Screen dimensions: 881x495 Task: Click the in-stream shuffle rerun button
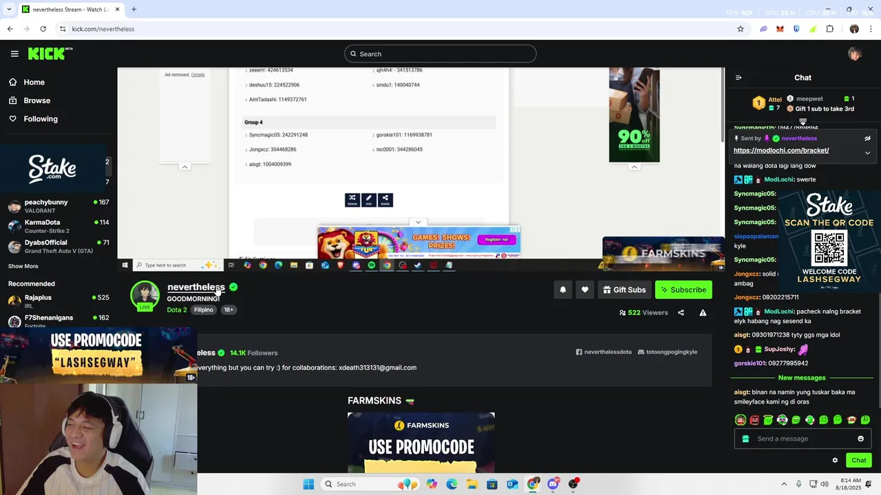click(x=352, y=199)
